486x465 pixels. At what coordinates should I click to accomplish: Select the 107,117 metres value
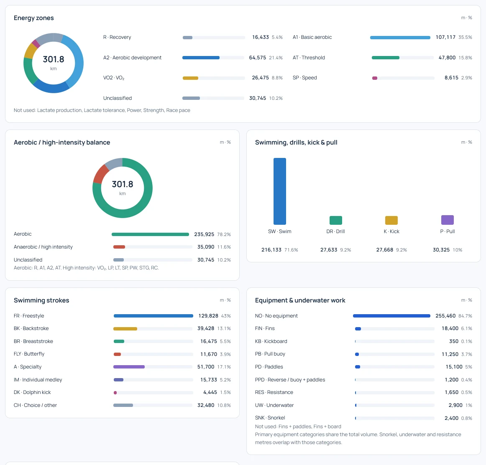[445, 37]
